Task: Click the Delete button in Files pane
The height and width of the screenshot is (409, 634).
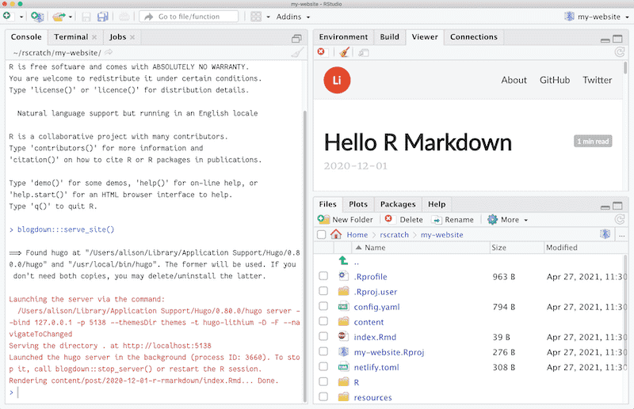Action: pos(403,219)
